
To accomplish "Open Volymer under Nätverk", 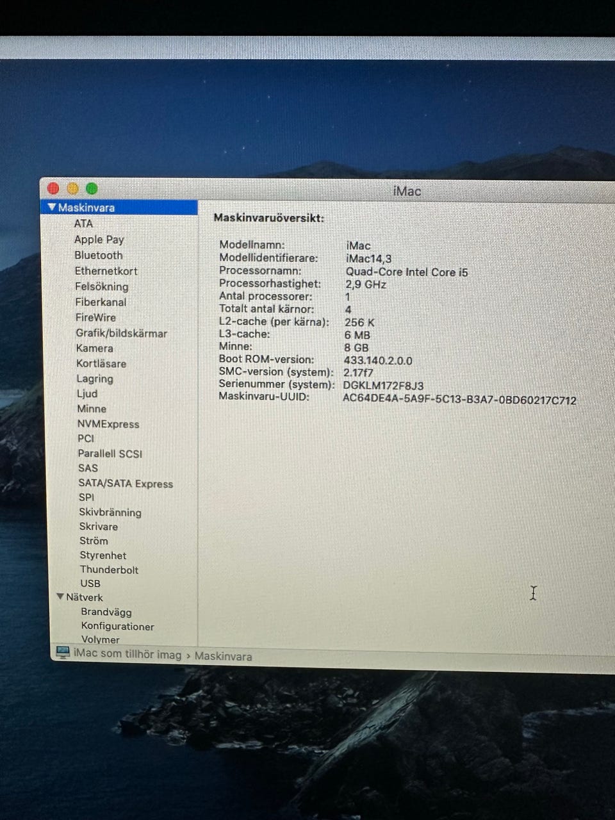I will [100, 639].
